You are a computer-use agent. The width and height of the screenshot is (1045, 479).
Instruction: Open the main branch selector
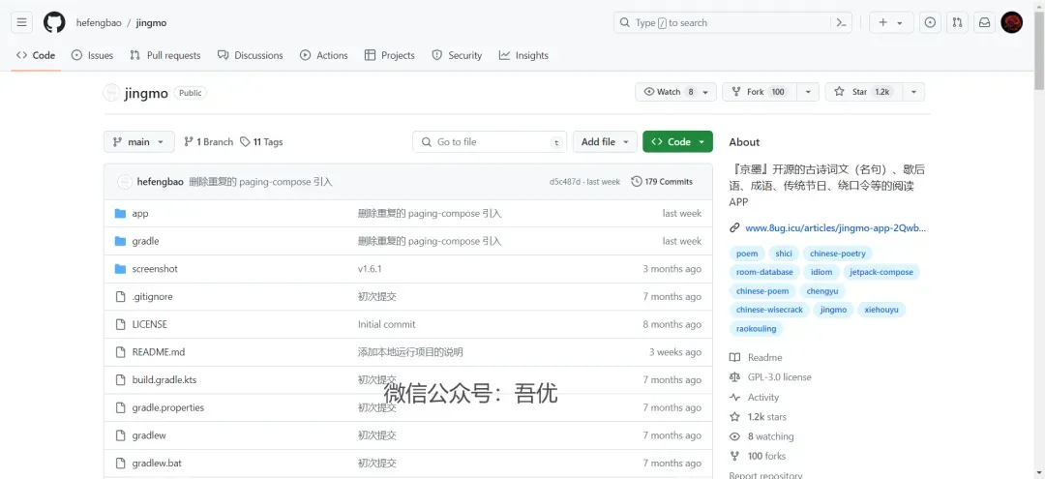139,142
